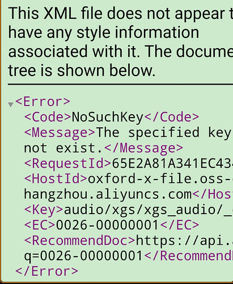Click the audio/xgs/xgs_audio key path value
Image resolution: width=233 pixels, height=284 pixels.
click(x=149, y=210)
